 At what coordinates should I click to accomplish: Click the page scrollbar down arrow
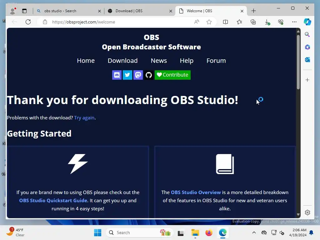click(x=298, y=214)
